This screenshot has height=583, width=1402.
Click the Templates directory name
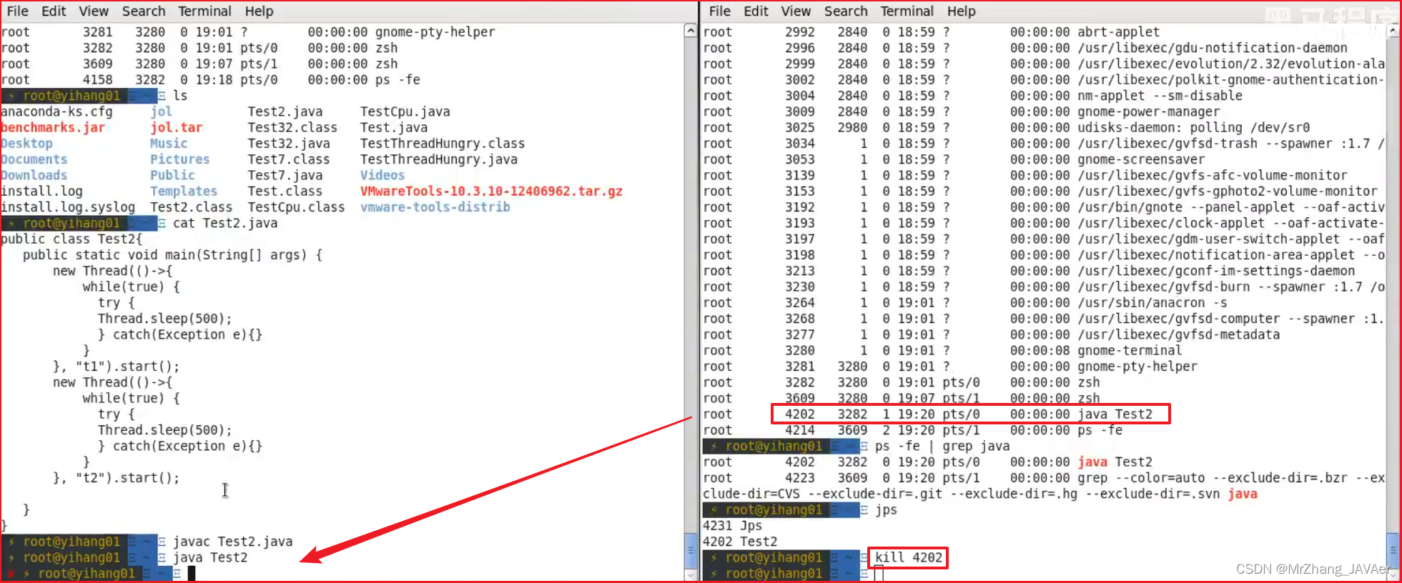(x=184, y=191)
